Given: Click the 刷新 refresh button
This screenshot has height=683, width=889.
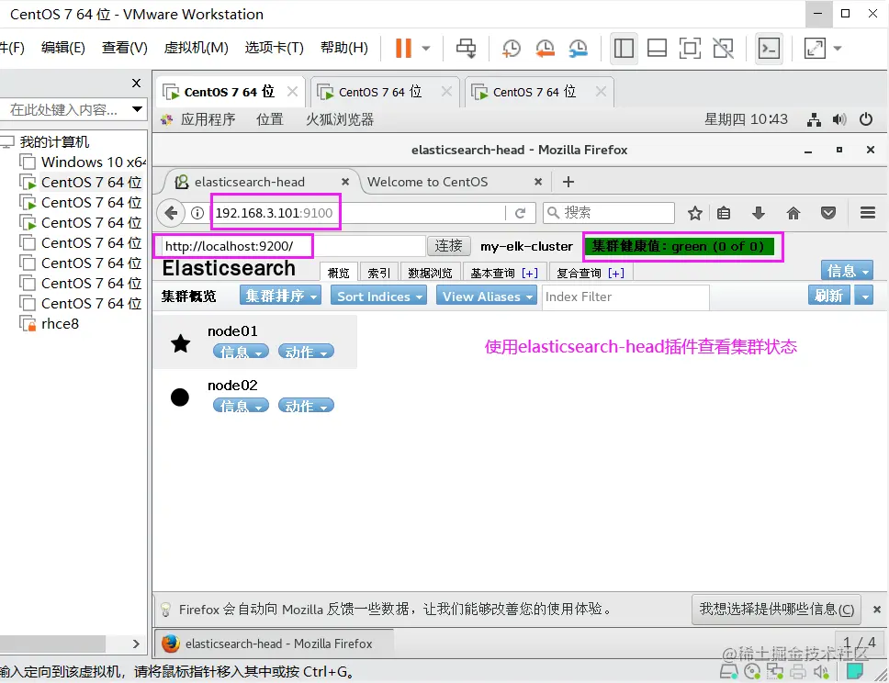Looking at the screenshot, I should [829, 296].
